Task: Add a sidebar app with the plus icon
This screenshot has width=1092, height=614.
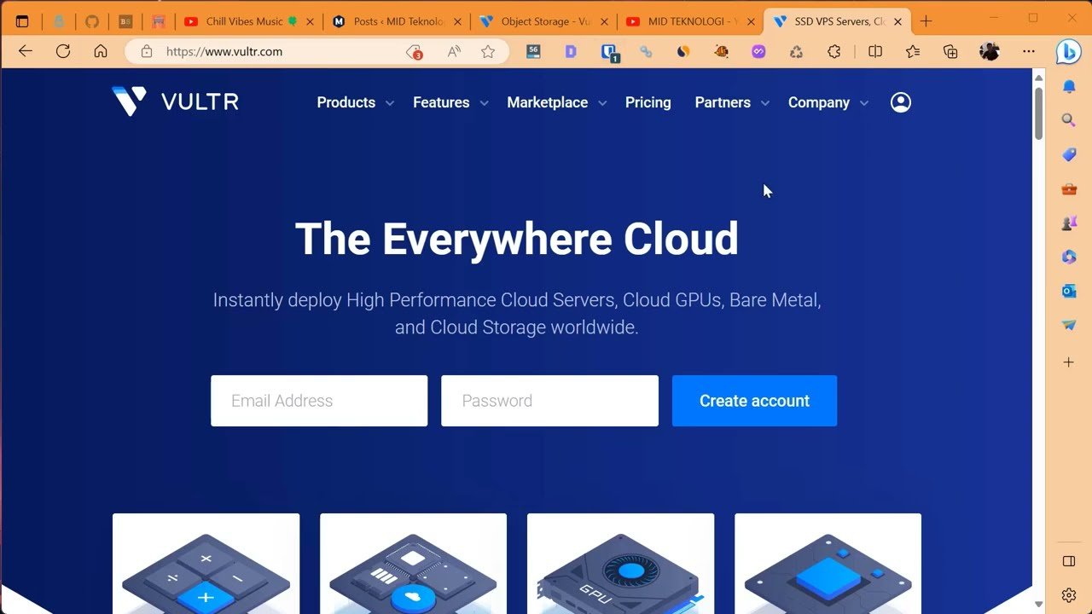Action: coord(1069,362)
